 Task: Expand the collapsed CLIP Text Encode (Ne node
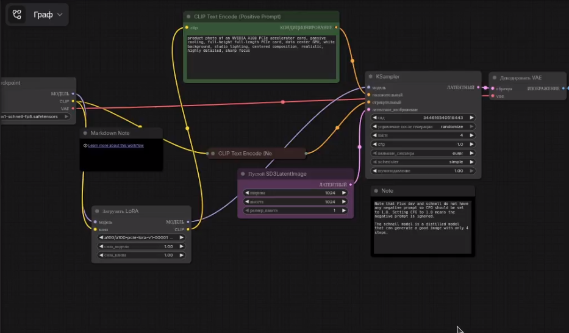click(x=213, y=154)
